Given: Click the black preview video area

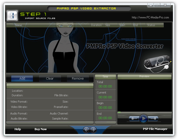Looking at the screenshot, I should [144, 95].
